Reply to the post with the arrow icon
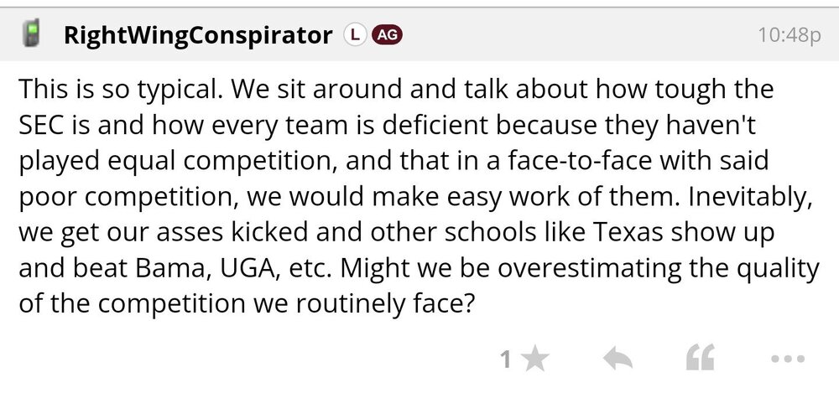 pos(618,360)
